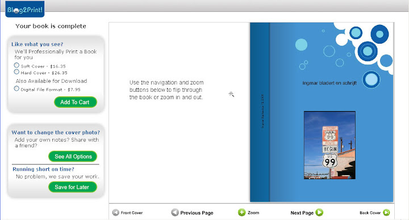Click the Route 99 cover photo
This screenshot has width=409, height=220.
point(329,145)
